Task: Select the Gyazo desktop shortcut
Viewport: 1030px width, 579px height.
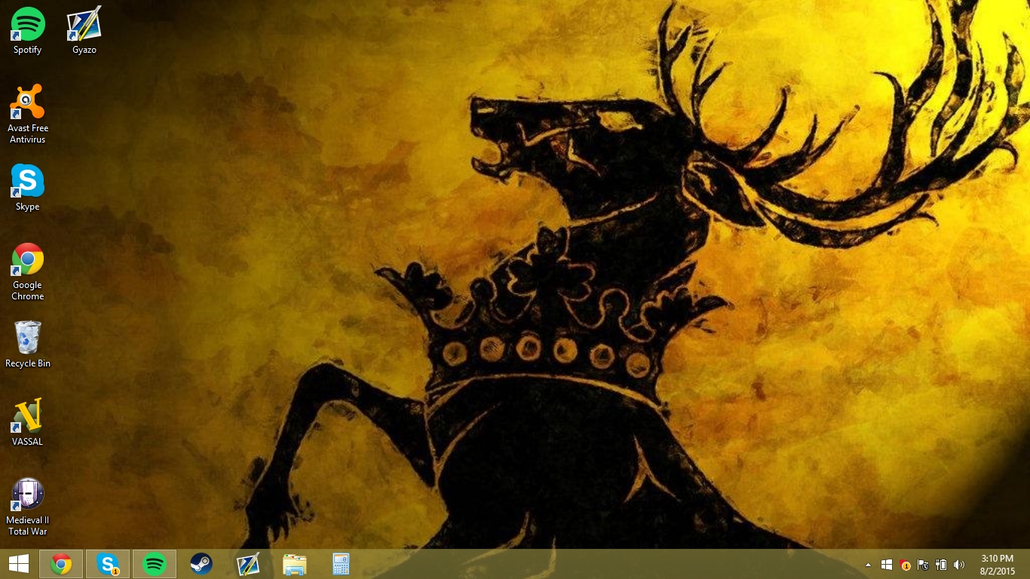Action: tap(84, 31)
